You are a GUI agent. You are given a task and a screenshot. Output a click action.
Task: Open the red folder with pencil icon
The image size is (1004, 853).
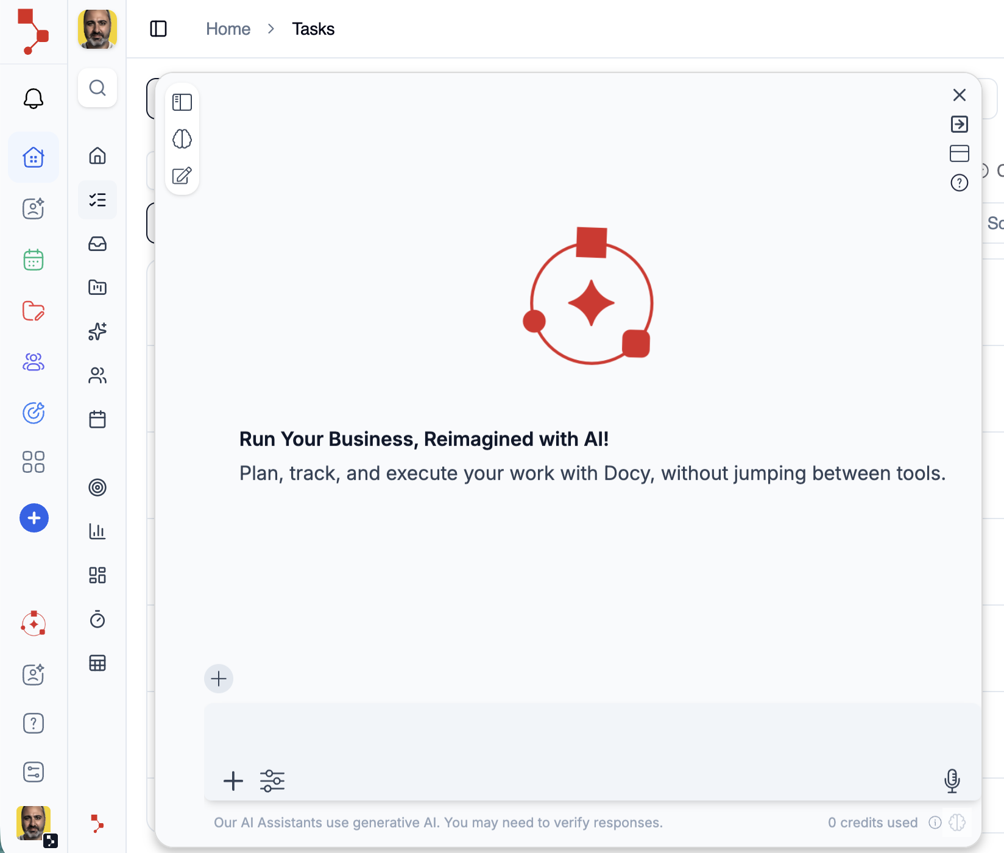pos(34,311)
